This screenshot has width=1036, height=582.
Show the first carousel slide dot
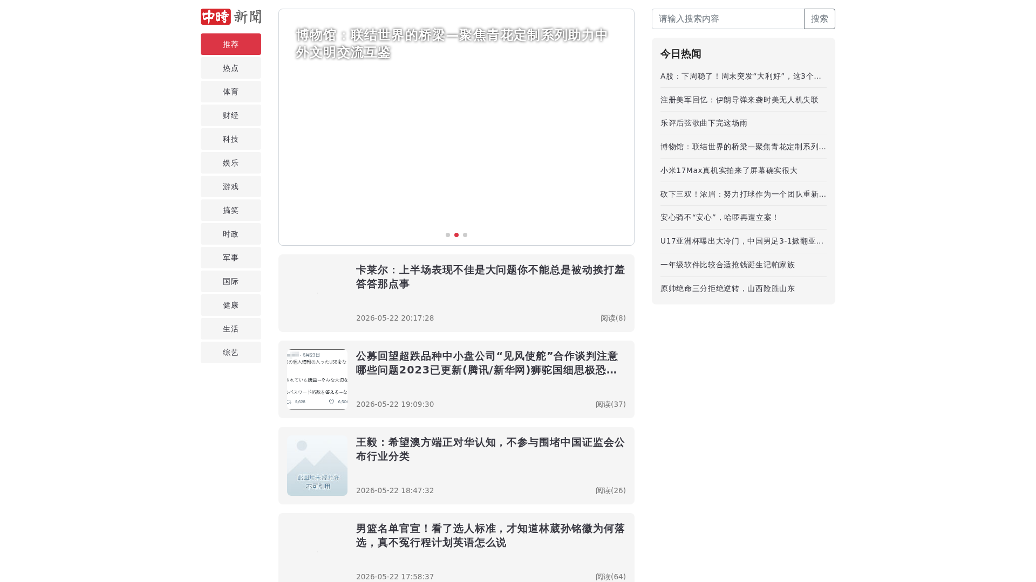coord(448,235)
